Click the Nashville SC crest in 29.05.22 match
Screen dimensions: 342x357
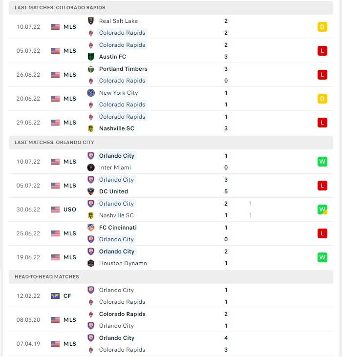(91, 128)
